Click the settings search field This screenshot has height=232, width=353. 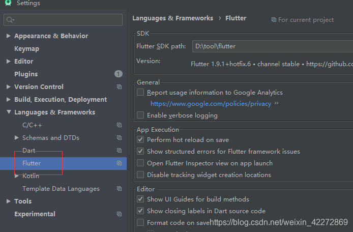coord(63,20)
